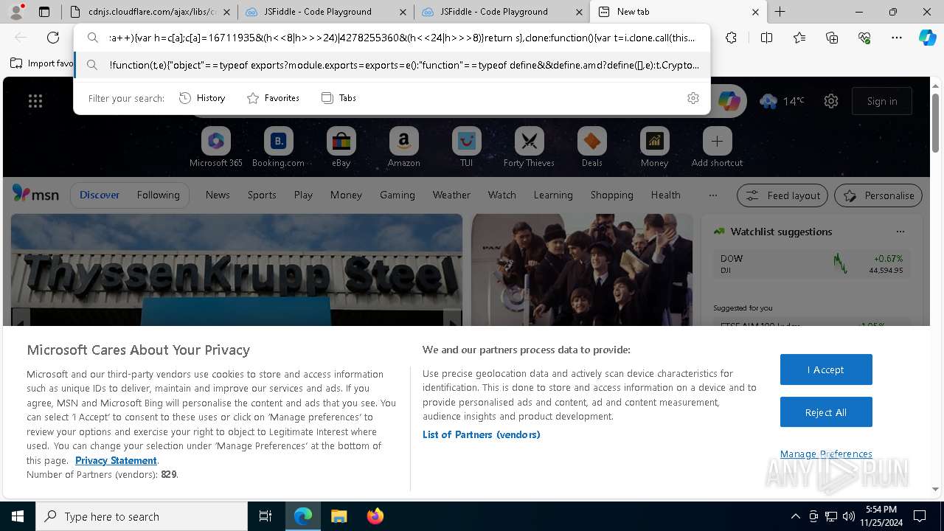944x531 pixels.
Task: Launch Firefox from the taskbar
Action: [375, 516]
